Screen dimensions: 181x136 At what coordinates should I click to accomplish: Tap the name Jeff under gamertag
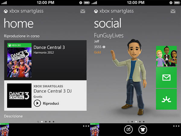tap(97, 41)
